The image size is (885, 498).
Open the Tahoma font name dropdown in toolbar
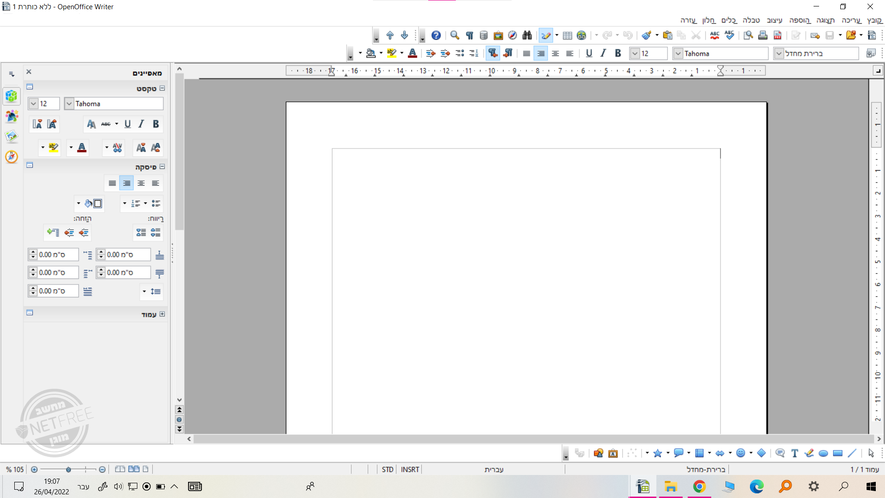pyautogui.click(x=678, y=53)
